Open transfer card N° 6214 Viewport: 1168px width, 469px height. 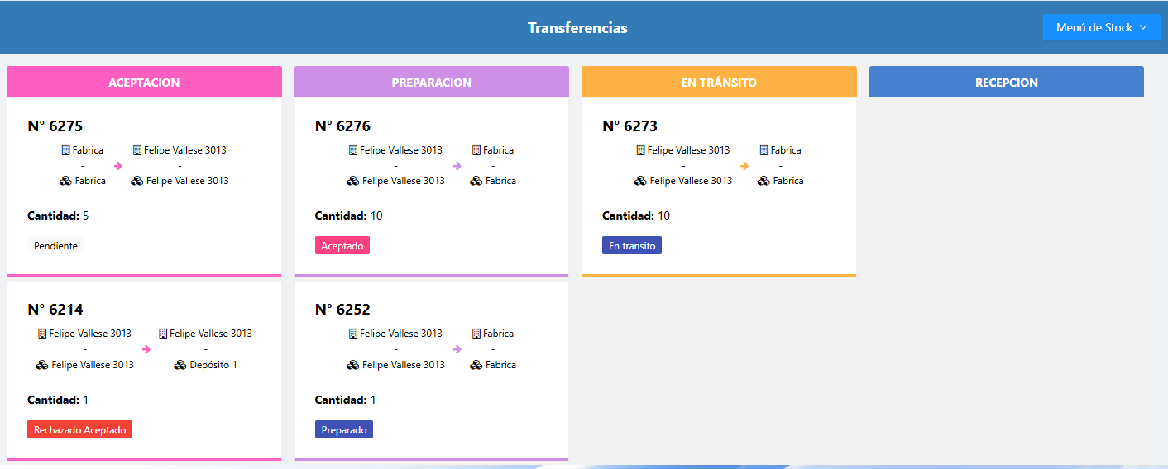tap(144, 370)
